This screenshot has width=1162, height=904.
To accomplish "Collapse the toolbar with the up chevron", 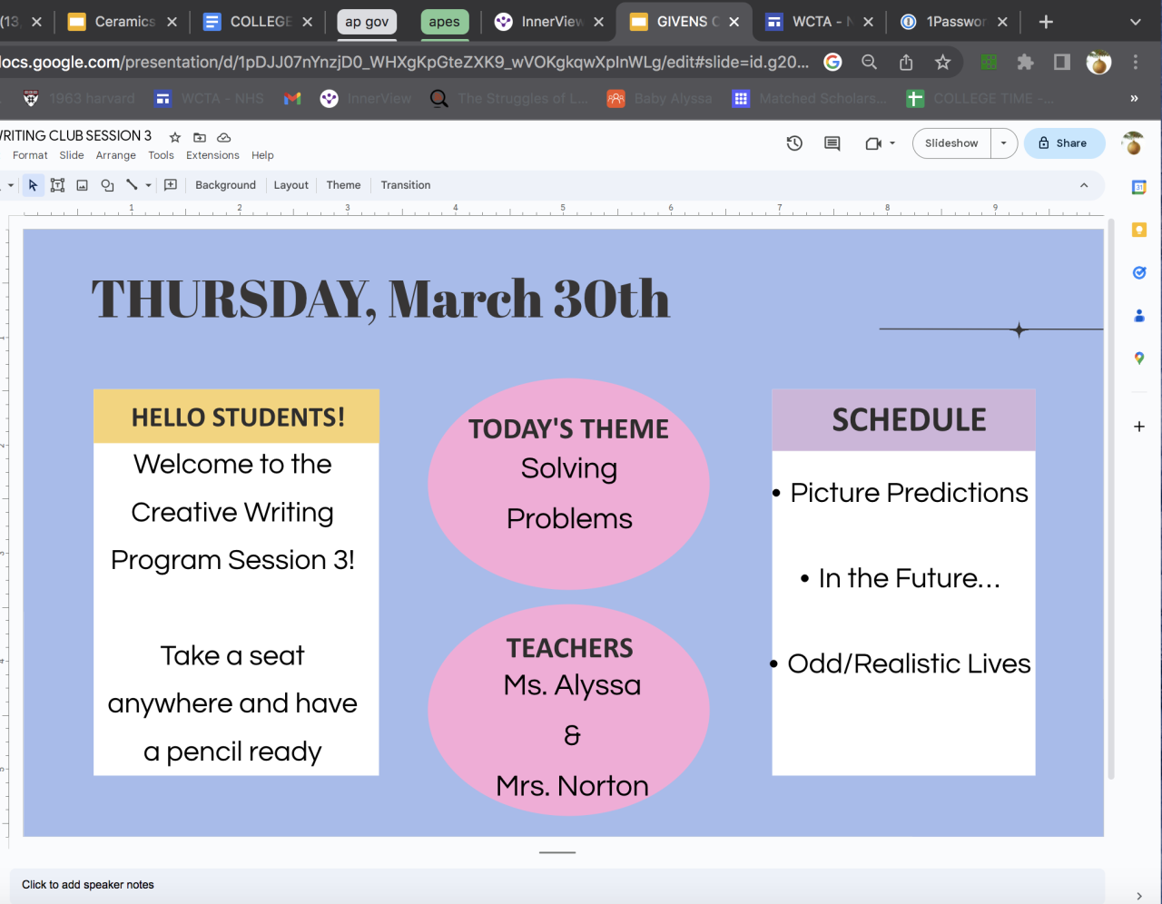I will point(1084,185).
